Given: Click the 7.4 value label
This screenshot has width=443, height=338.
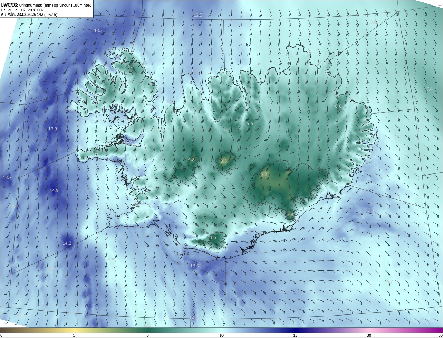Looking at the screenshot, I should [x=429, y=89].
